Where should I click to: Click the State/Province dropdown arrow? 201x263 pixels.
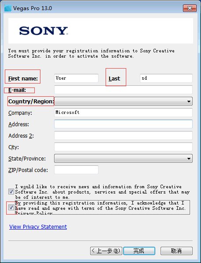coord(189,158)
